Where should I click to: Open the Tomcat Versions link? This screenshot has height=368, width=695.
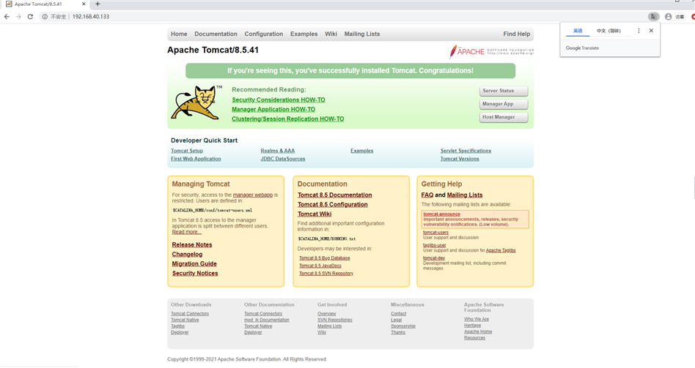click(x=460, y=159)
